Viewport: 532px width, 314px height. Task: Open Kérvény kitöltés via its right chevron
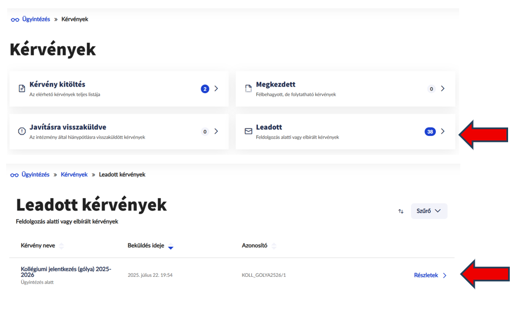click(x=216, y=89)
